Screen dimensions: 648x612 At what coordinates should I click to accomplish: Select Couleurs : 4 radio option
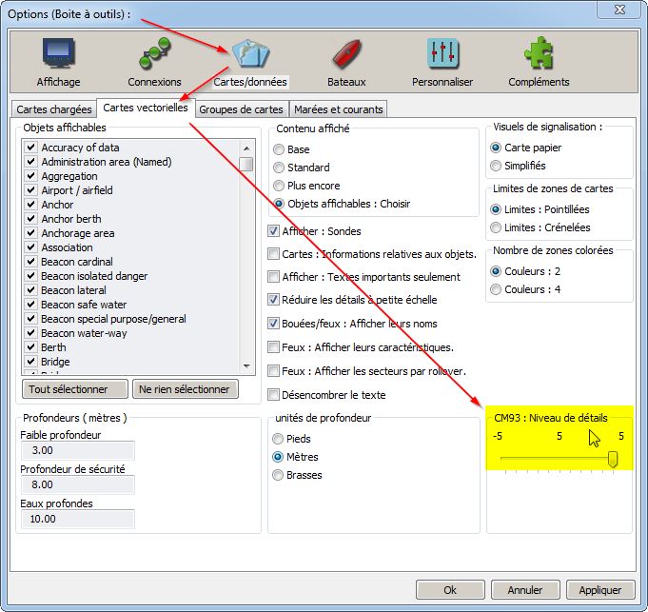tap(496, 289)
